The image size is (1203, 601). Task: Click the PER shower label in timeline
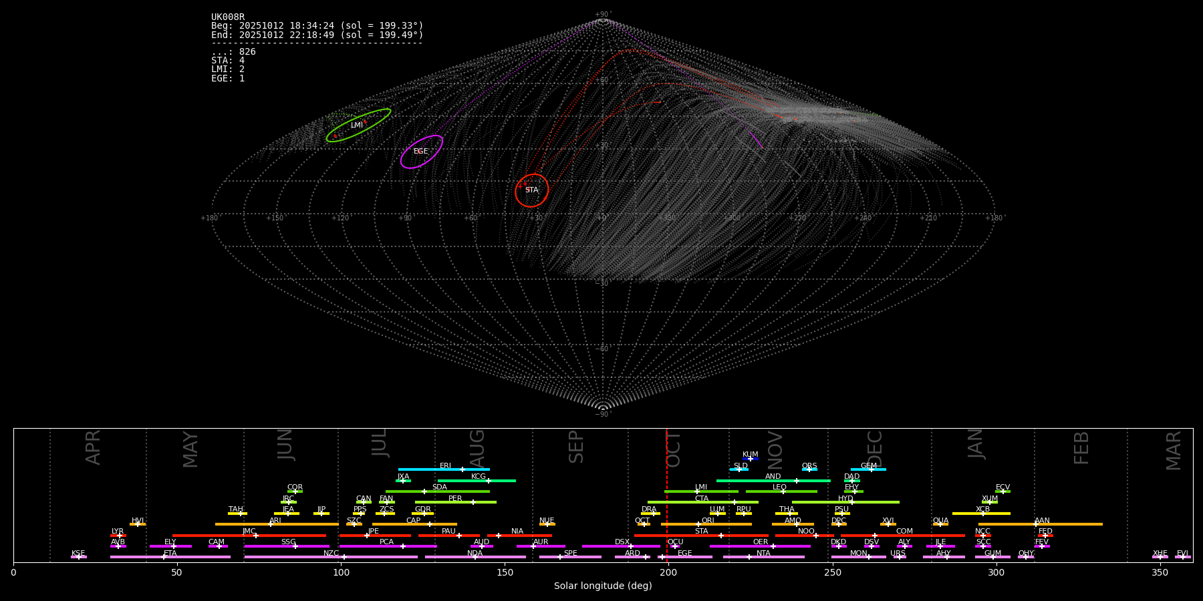455,499
